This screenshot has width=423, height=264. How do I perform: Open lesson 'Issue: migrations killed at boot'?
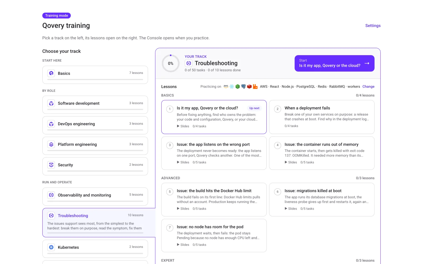pos(322,200)
